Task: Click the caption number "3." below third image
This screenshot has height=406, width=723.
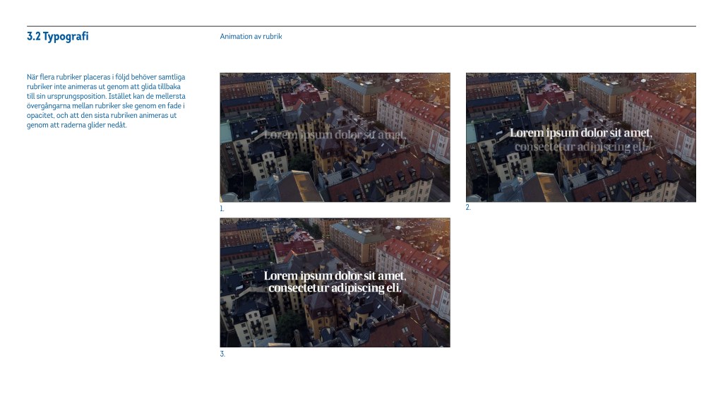Action: [x=222, y=354]
